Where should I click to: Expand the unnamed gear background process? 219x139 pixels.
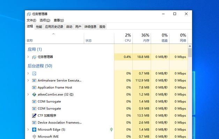point(28,73)
